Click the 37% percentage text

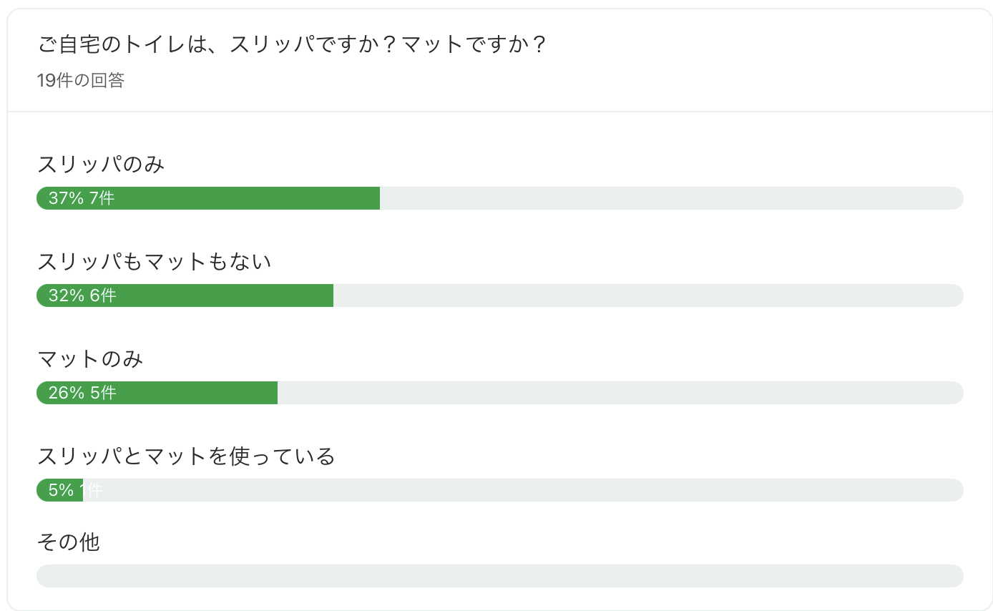66,198
